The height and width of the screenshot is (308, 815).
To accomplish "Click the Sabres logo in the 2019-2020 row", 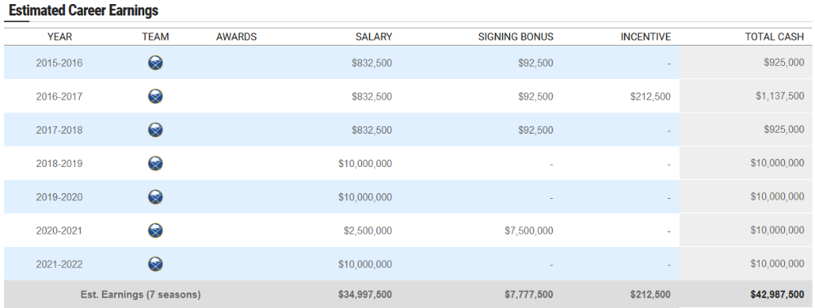I will point(156,197).
